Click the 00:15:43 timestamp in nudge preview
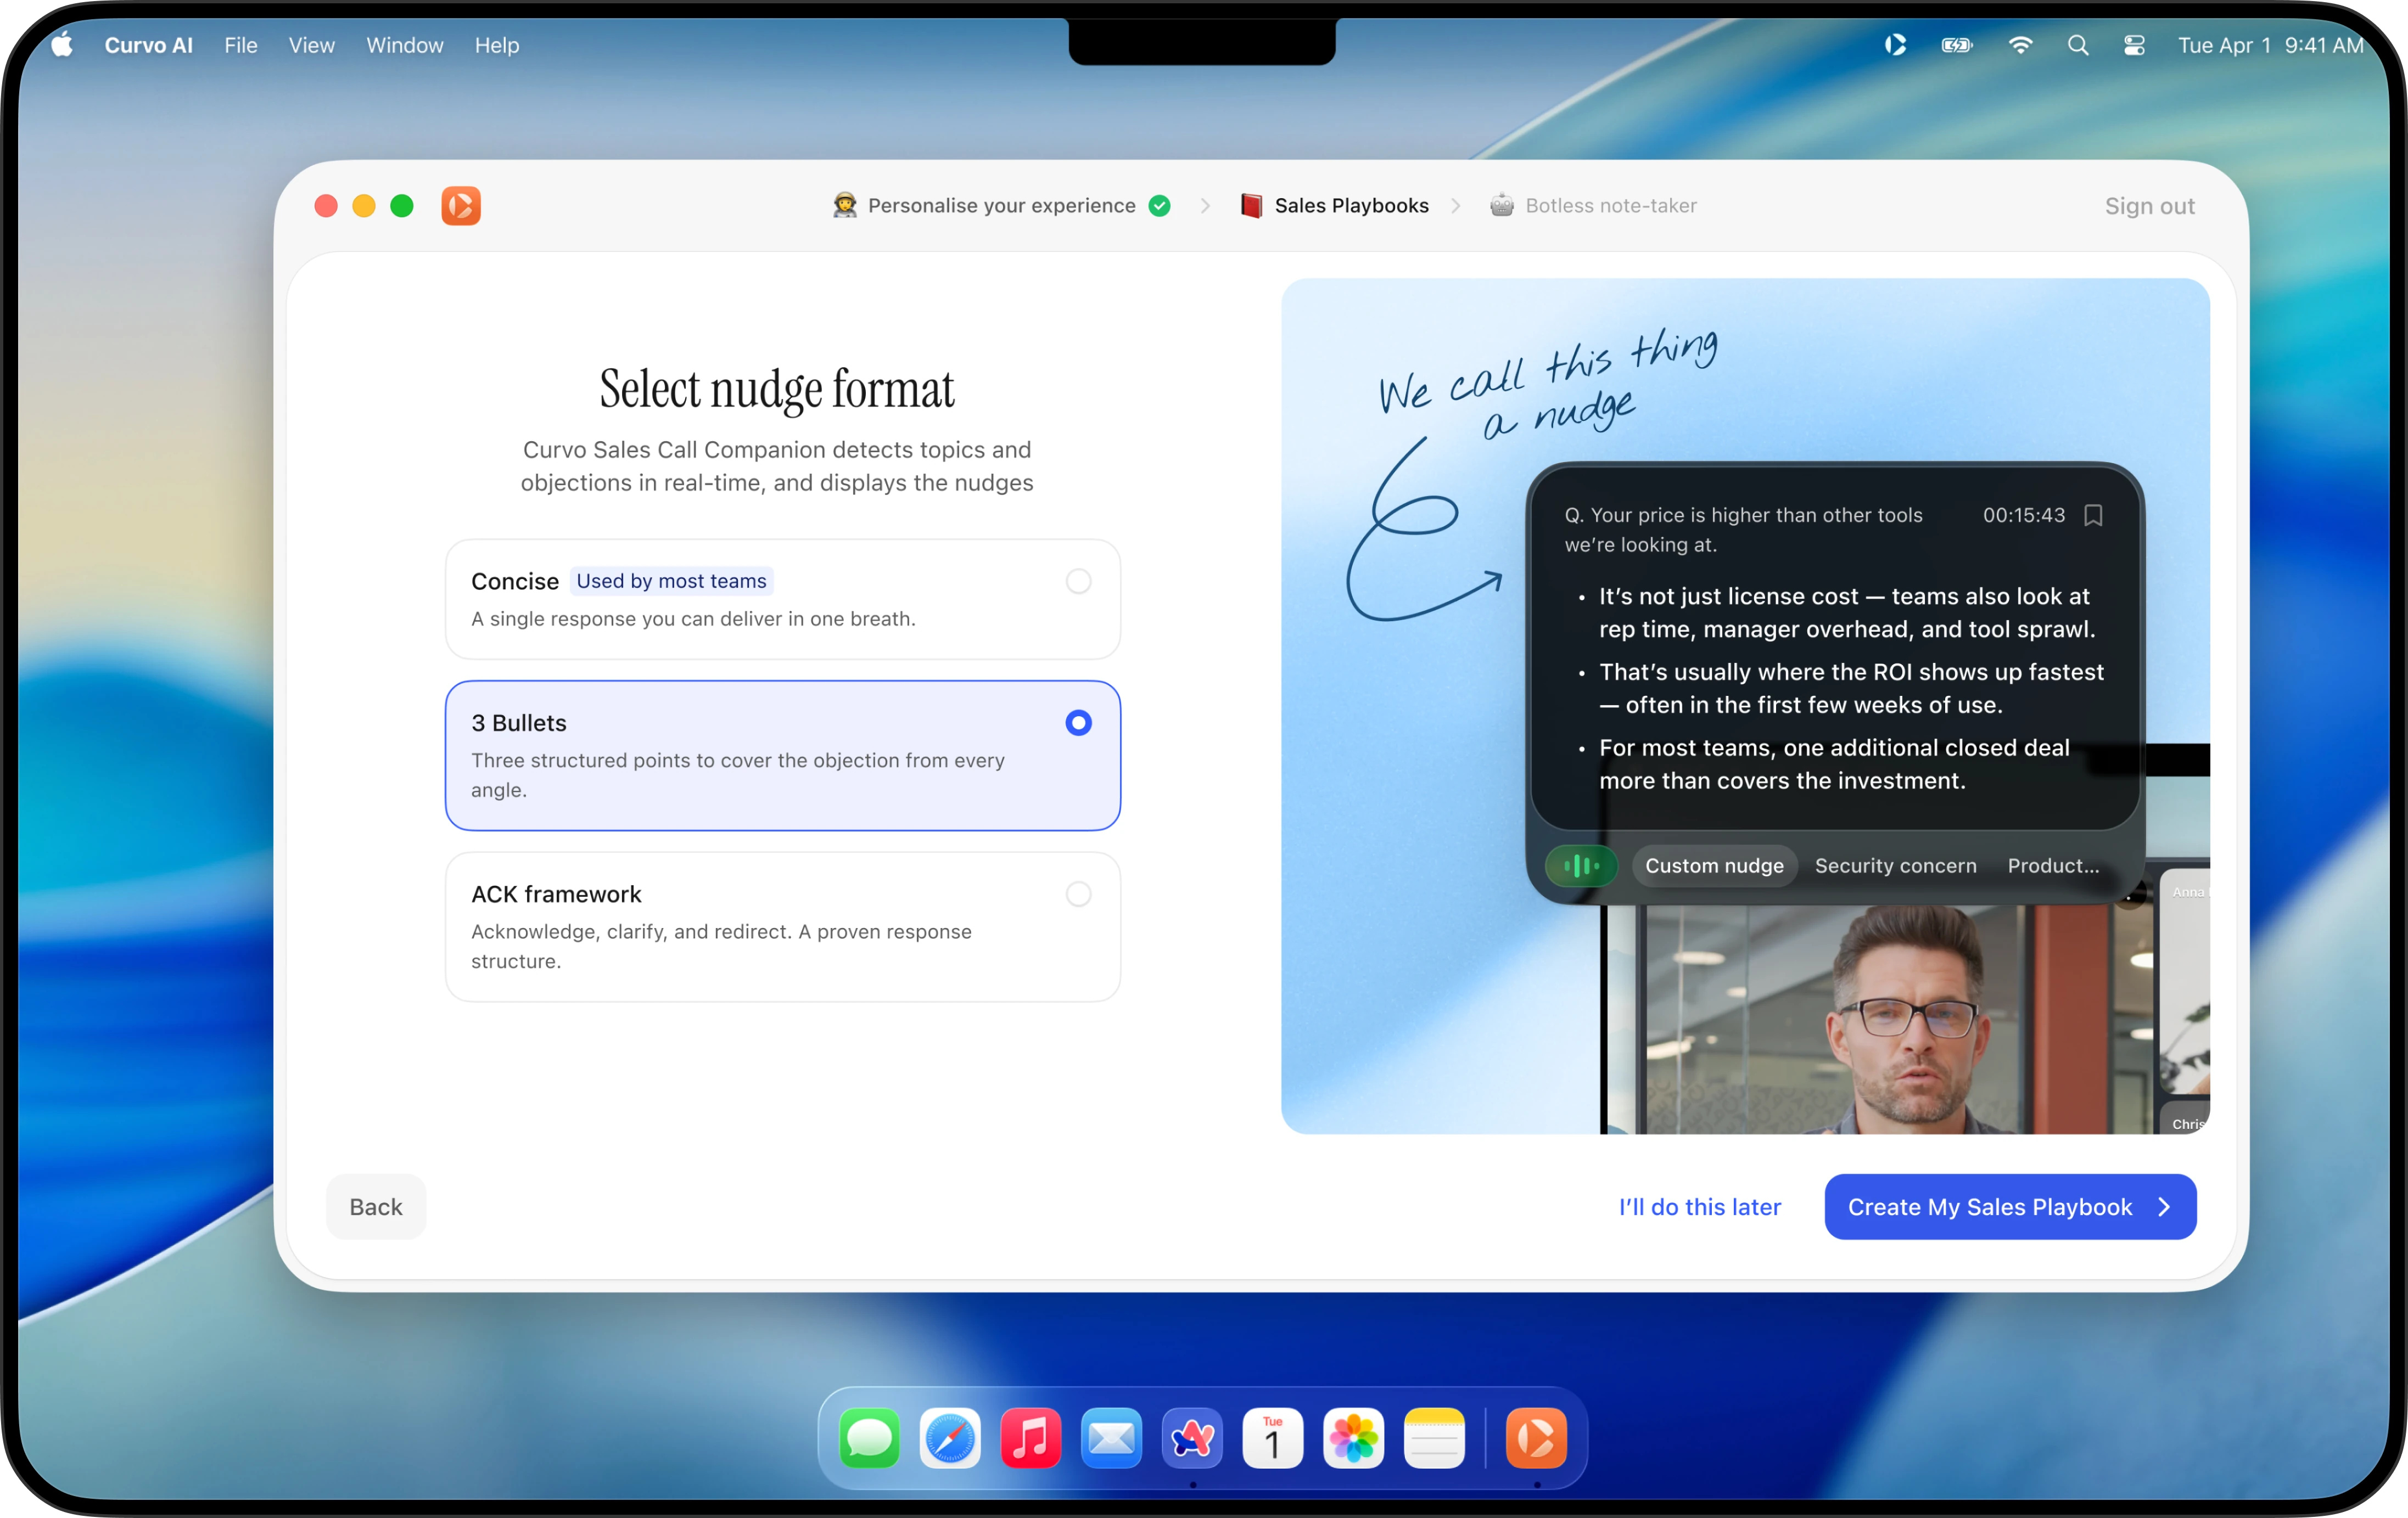 tap(2024, 516)
